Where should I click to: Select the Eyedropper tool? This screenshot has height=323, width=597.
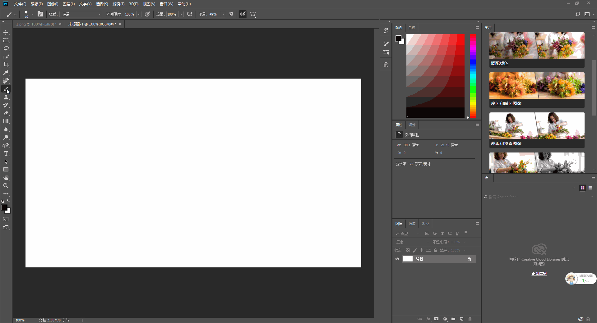point(6,73)
